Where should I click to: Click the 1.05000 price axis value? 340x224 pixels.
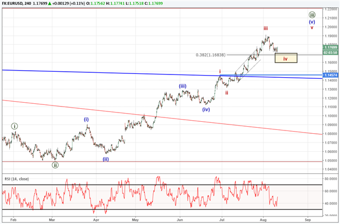(x=331, y=160)
